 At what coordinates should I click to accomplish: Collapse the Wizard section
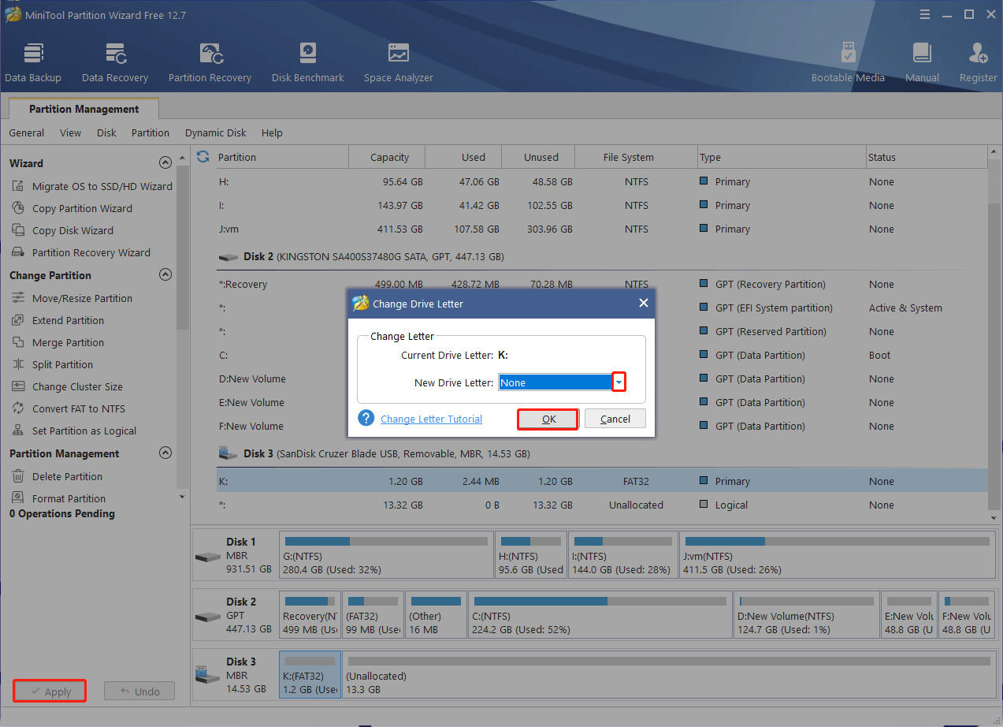[165, 163]
